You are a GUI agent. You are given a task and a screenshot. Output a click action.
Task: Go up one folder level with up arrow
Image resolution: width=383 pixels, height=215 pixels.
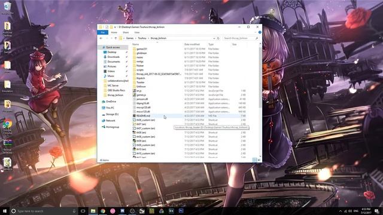[x=115, y=38]
